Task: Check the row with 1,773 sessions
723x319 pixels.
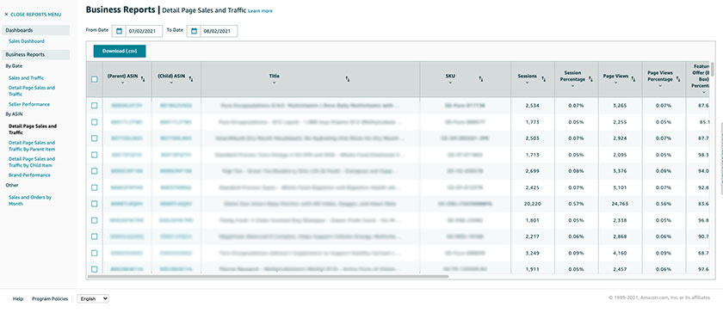Action: pyautogui.click(x=95, y=122)
